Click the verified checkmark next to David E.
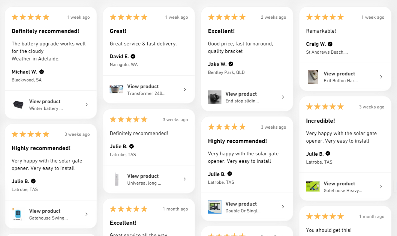Viewport: 397px width, 236px height. [x=133, y=57]
